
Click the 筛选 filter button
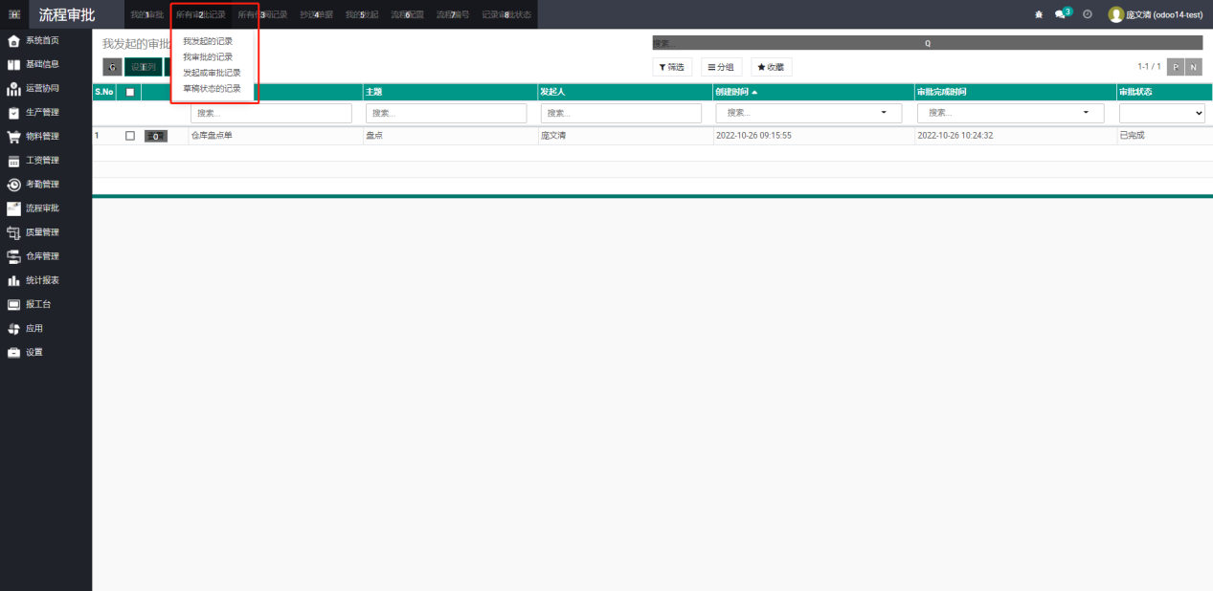[x=672, y=67]
